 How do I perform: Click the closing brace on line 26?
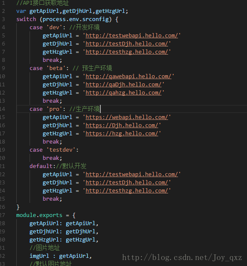[18, 207]
